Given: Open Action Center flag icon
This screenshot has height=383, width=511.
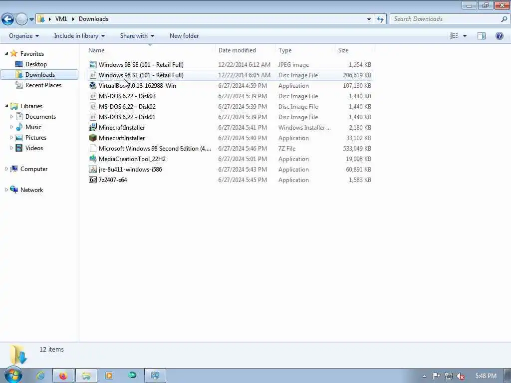Looking at the screenshot, I should [436, 376].
